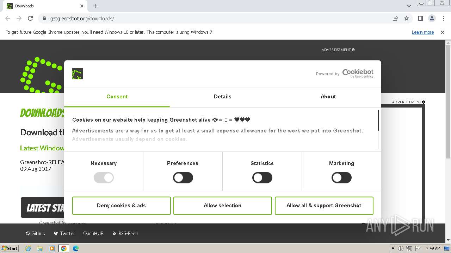Bookmark this page with the star icon

[407, 19]
